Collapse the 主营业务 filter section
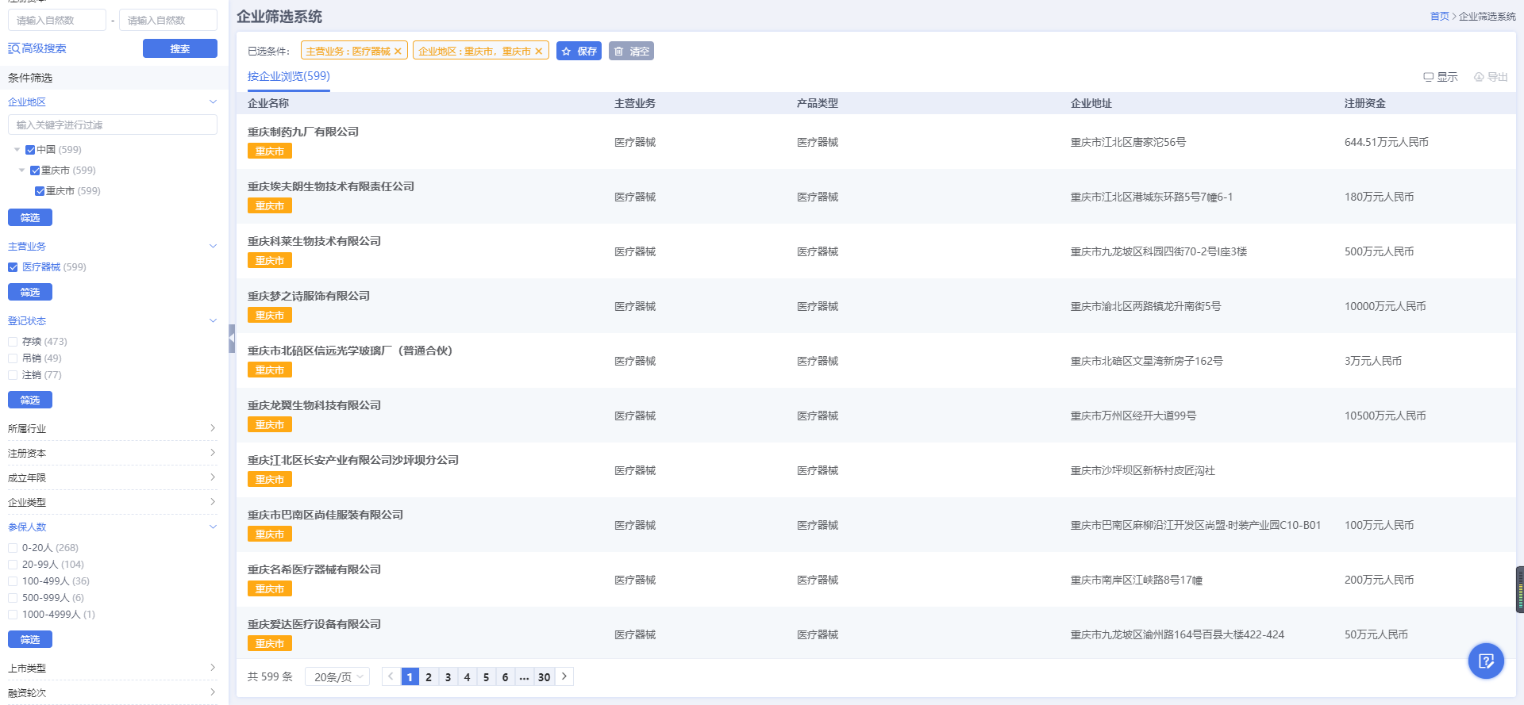This screenshot has height=705, width=1524. coord(213,246)
